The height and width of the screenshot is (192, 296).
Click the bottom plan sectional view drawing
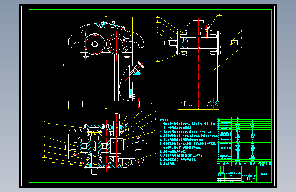coord(106,145)
